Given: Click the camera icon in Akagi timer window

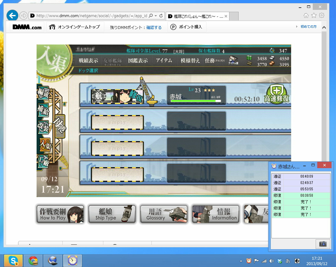Looking at the screenshot, I should (x=323, y=244).
